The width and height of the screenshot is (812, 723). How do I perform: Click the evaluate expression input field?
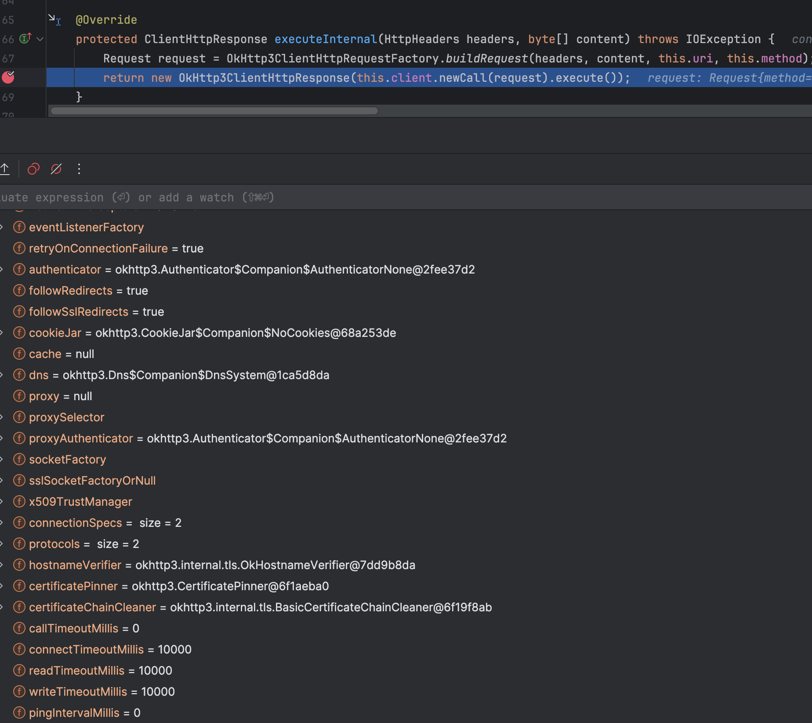click(406, 197)
